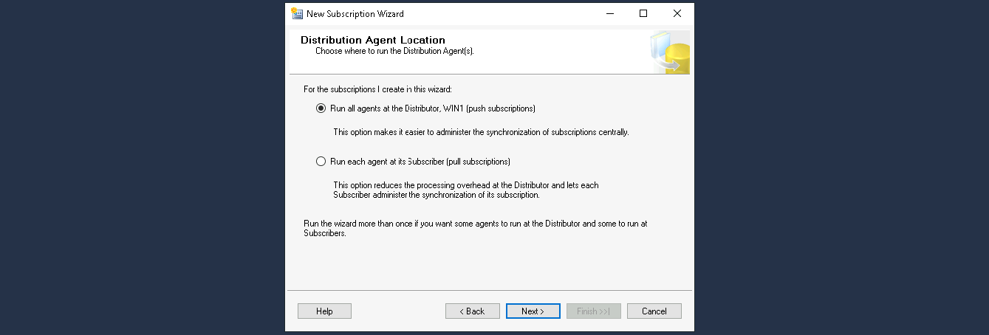989x335 pixels.
Task: Go back with the Back button
Action: [x=472, y=311]
